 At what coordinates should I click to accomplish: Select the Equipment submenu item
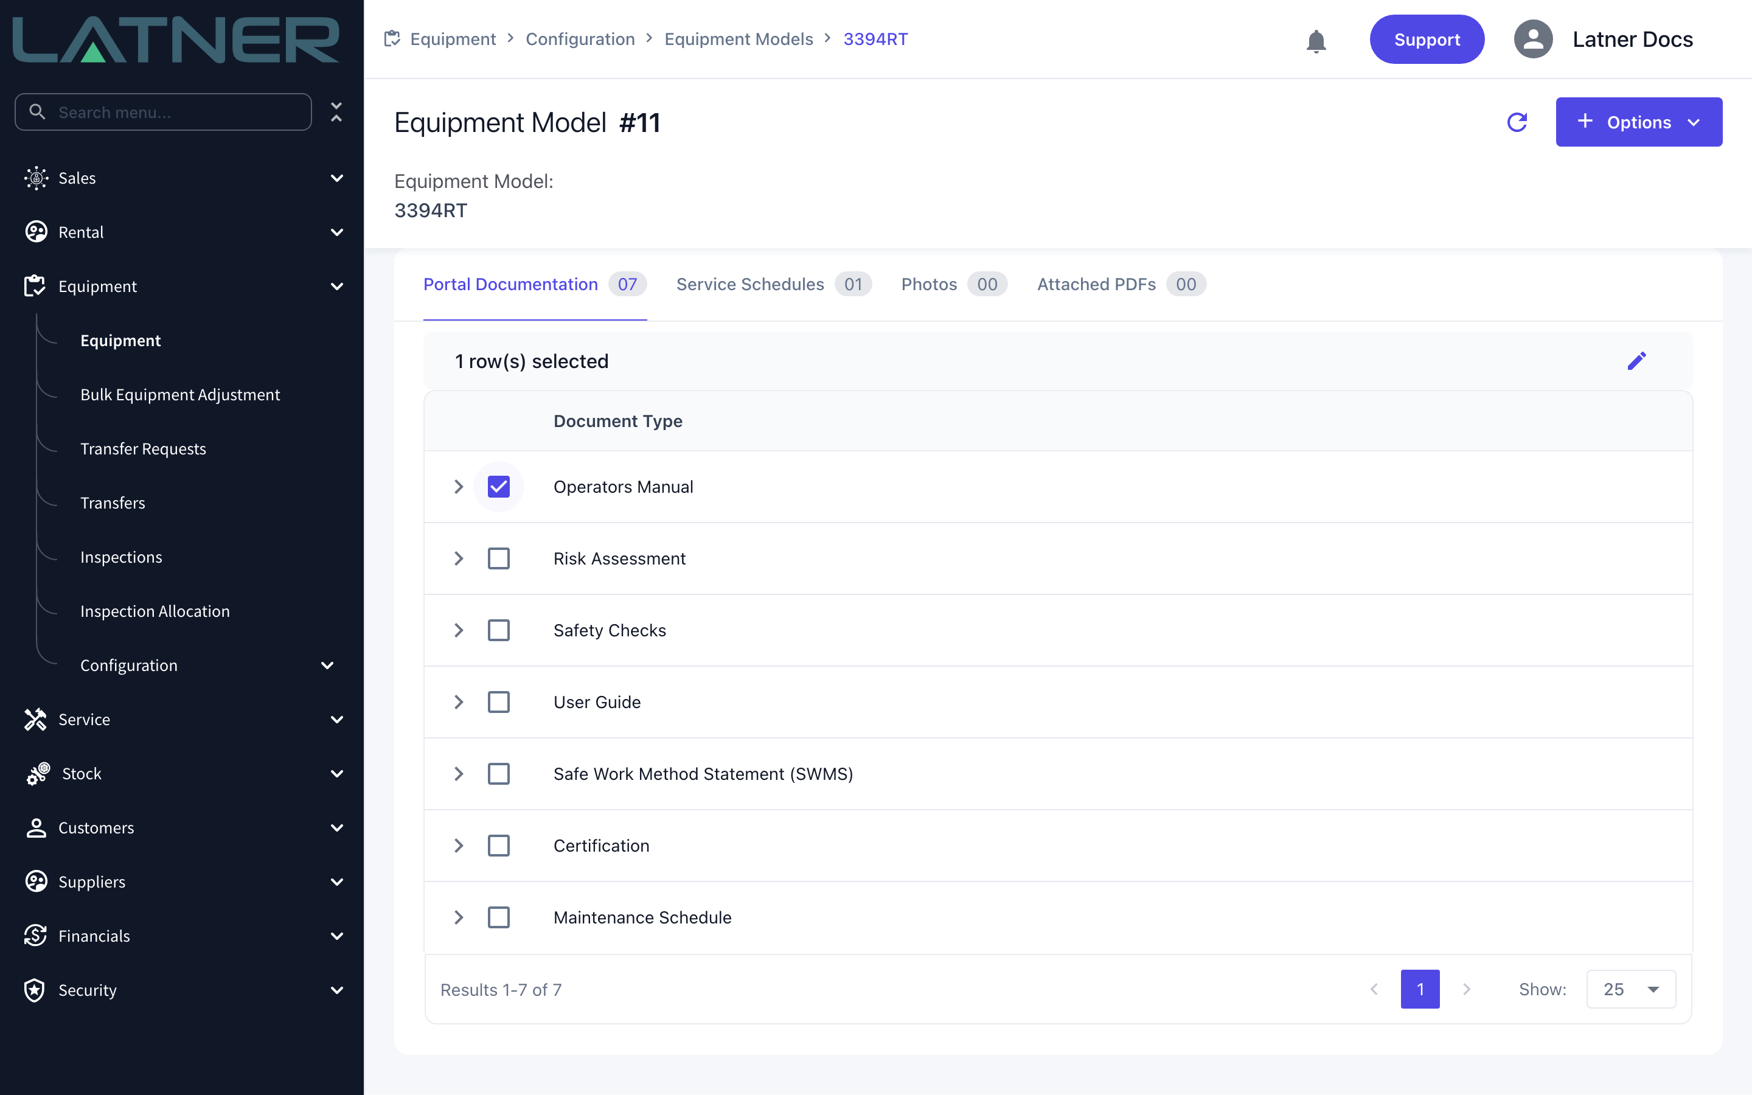[x=120, y=341]
